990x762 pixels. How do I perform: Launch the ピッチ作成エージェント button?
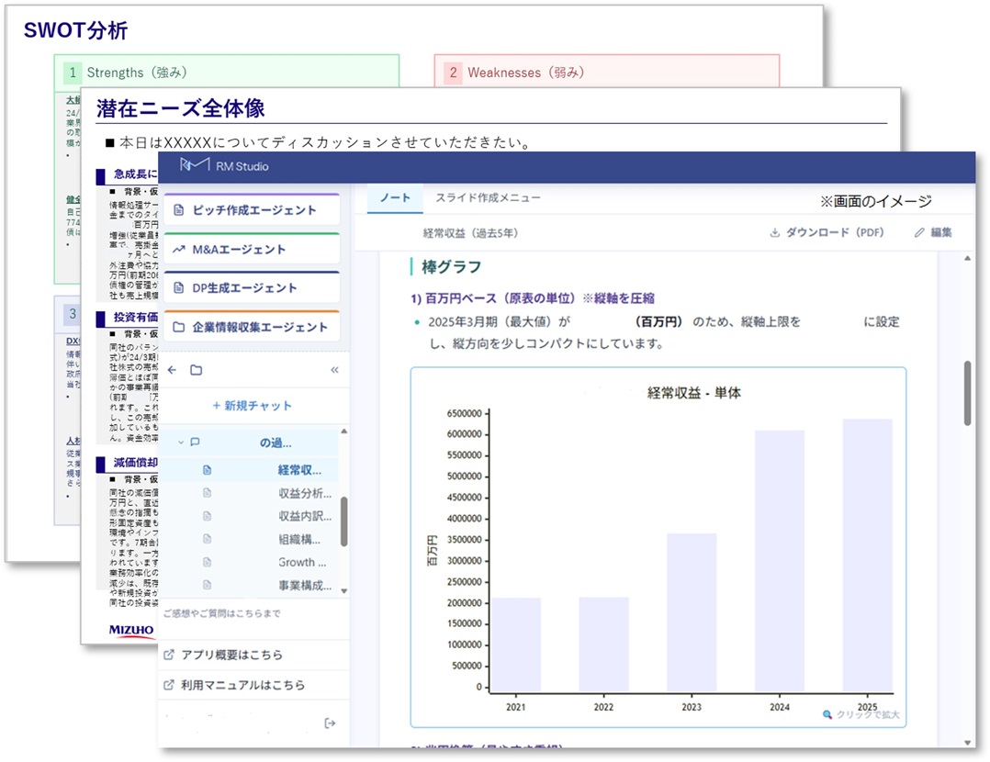[251, 210]
